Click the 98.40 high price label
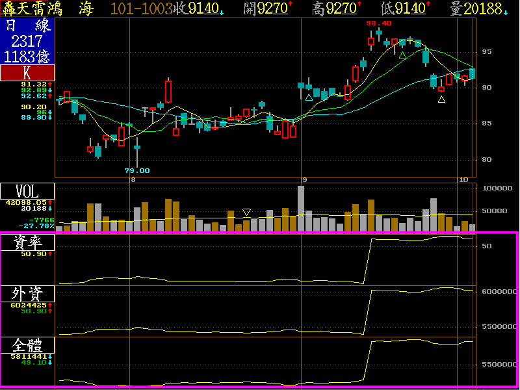Viewport: 520px width, 390px height. [379, 23]
